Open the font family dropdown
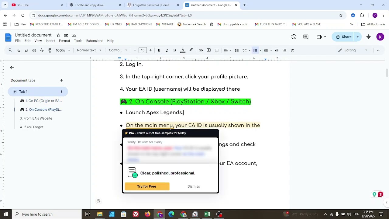Image resolution: width=389 pixels, height=219 pixels. [118, 50]
